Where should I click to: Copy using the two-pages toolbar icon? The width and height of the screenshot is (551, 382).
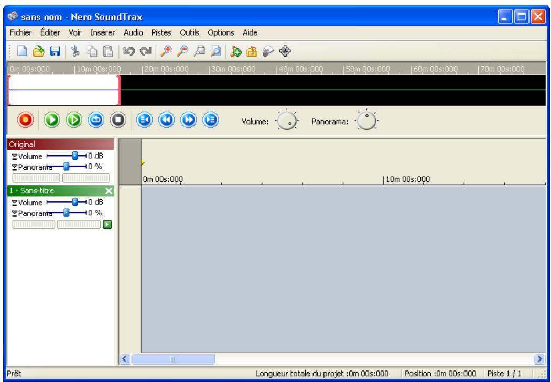92,51
